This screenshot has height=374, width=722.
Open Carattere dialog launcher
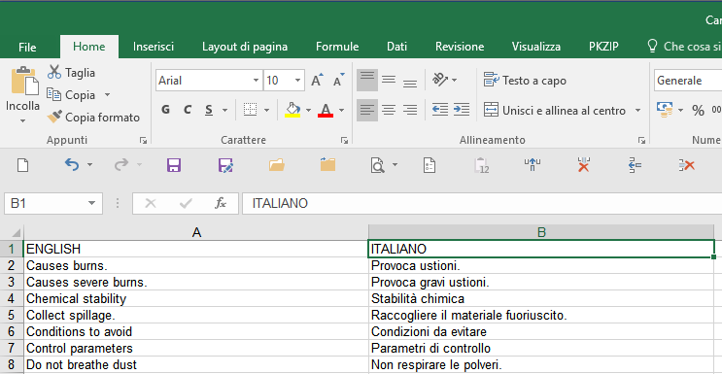click(x=344, y=141)
